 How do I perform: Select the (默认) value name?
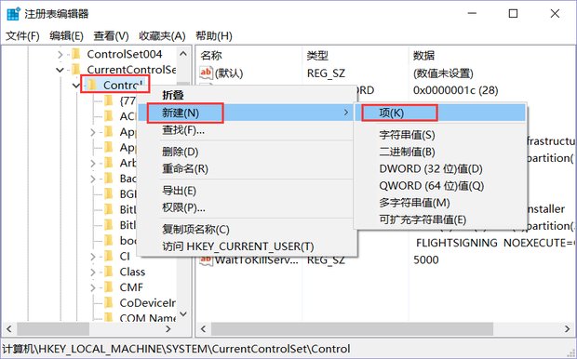(x=229, y=73)
